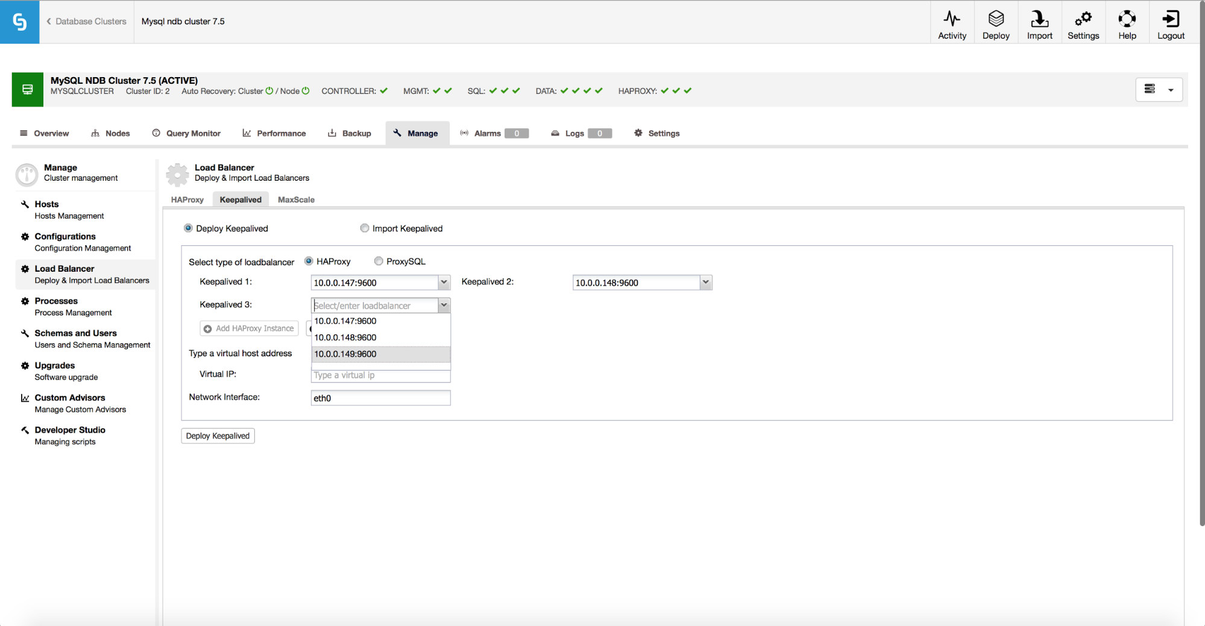Click the Load Balancer gear header icon

(x=177, y=175)
